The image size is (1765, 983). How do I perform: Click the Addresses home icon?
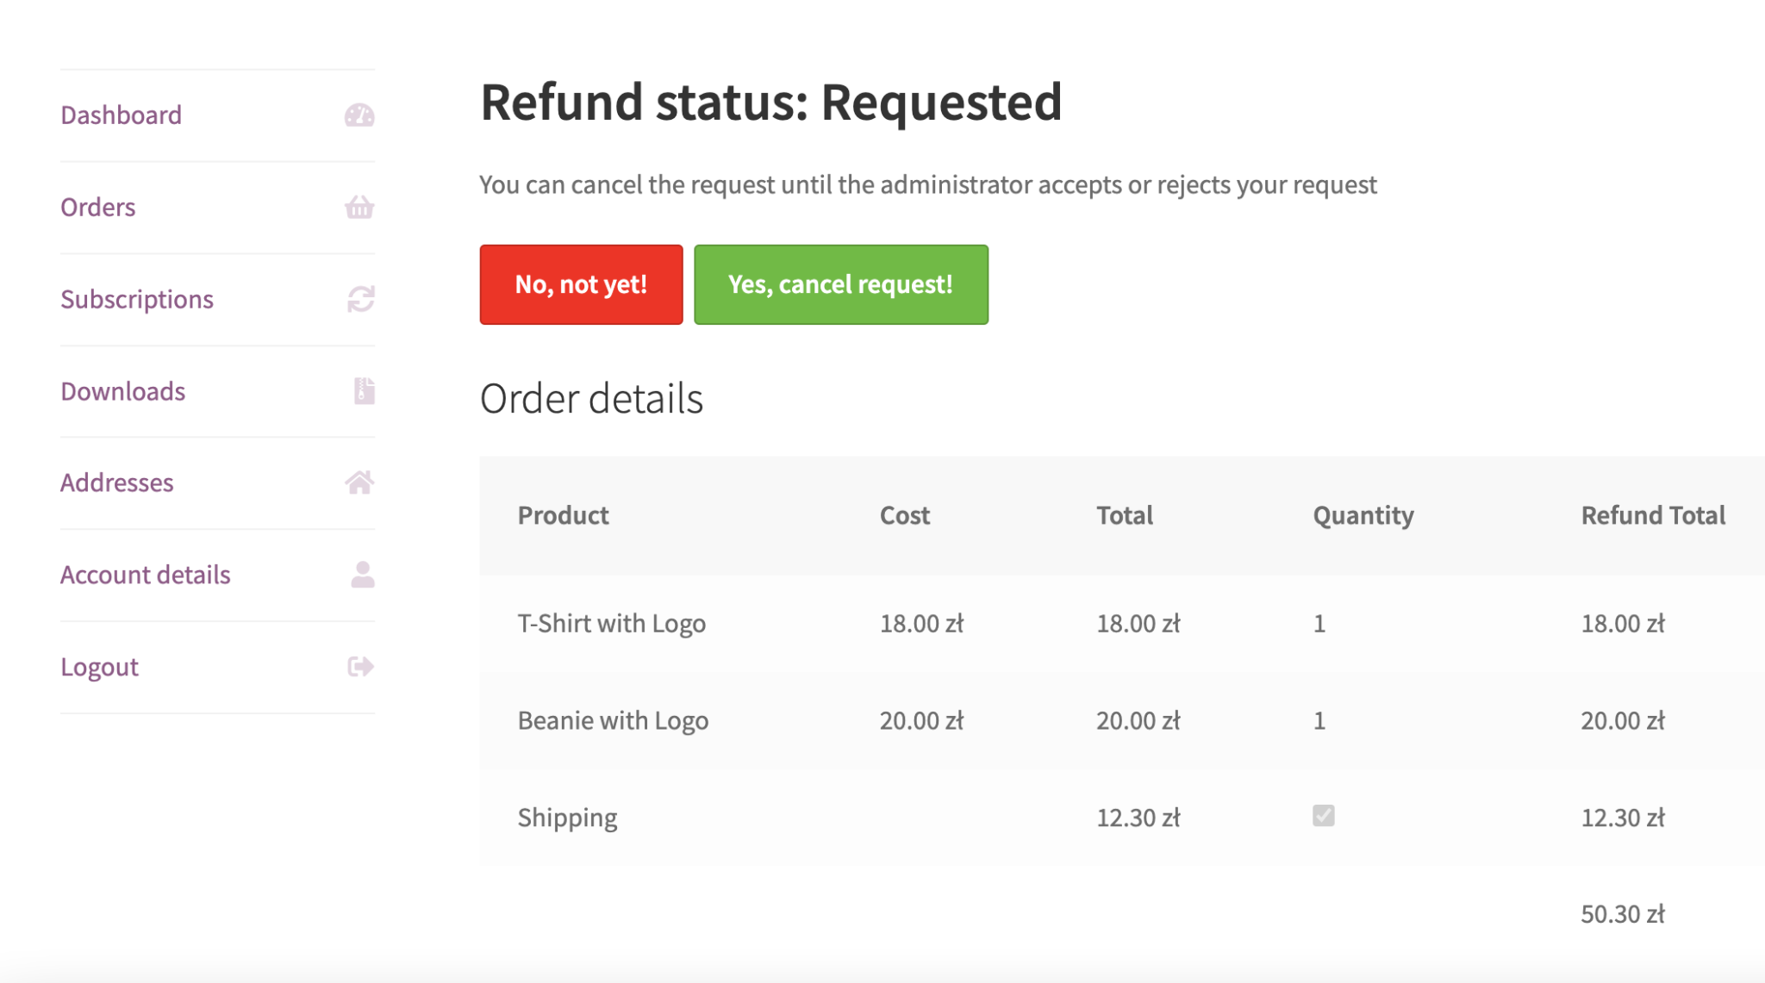click(360, 482)
